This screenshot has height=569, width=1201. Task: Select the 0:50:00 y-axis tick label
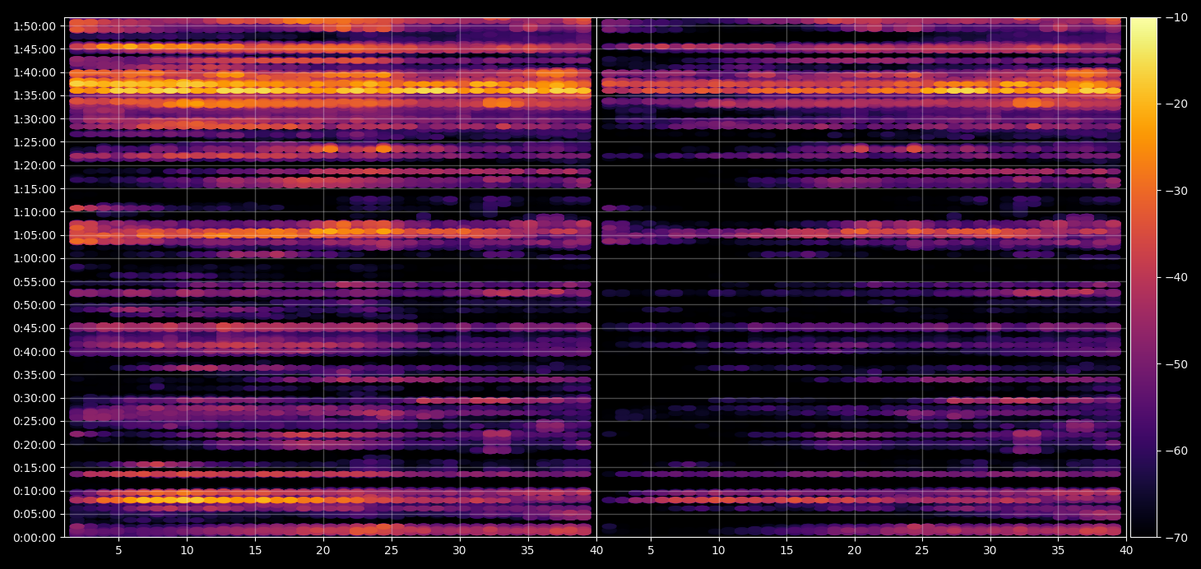(x=35, y=305)
